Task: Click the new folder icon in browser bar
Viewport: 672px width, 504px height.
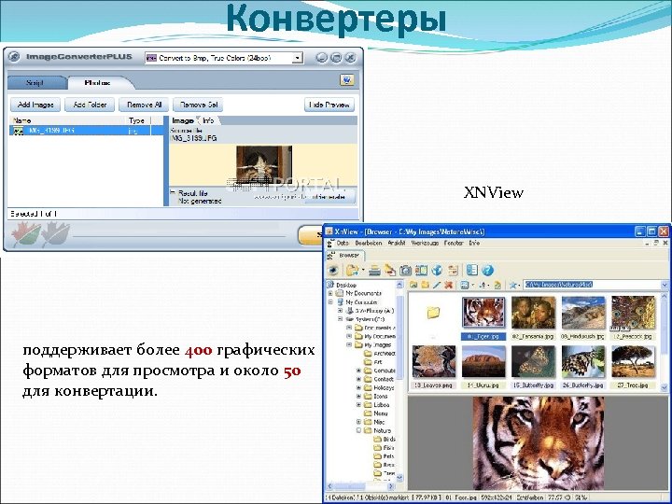Action: pyautogui.click(x=426, y=285)
